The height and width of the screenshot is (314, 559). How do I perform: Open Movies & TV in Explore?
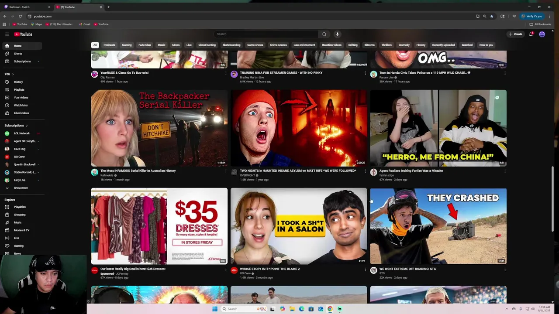[21, 230]
